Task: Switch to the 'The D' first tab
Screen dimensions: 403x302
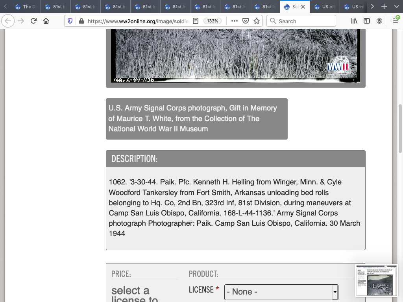Action: pos(24,7)
